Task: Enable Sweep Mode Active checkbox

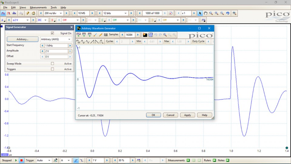Action: [52, 64]
